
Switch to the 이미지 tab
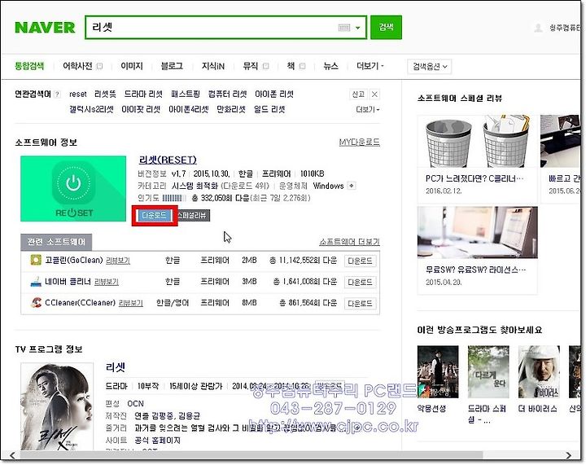132,66
